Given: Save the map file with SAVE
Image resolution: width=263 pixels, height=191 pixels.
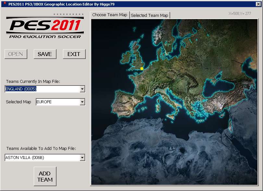Looking at the screenshot, I should tap(45, 54).
